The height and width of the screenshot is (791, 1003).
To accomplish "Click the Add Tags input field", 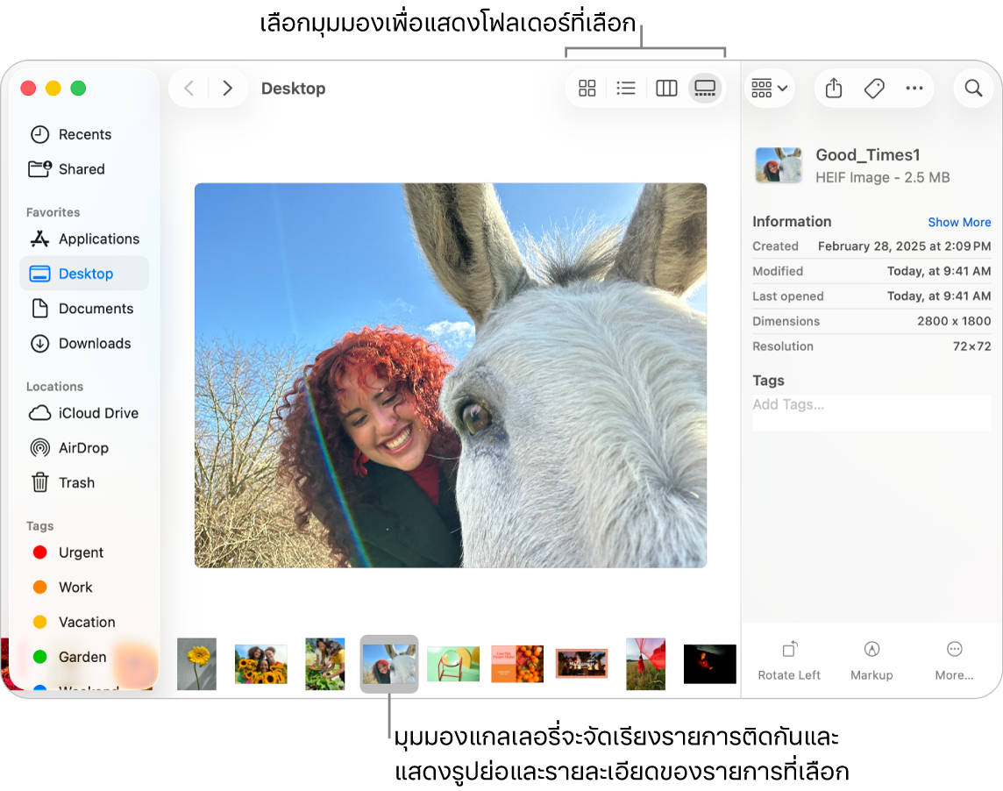I will [871, 405].
